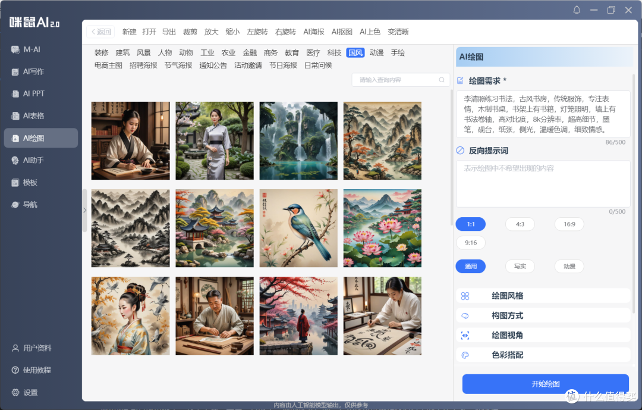Select the AI绘图 sidebar icon
The image size is (642, 410).
point(15,138)
